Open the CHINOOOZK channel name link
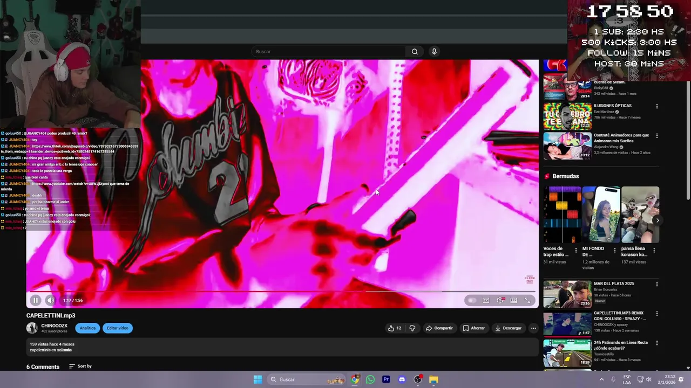The height and width of the screenshot is (388, 691). (55, 325)
